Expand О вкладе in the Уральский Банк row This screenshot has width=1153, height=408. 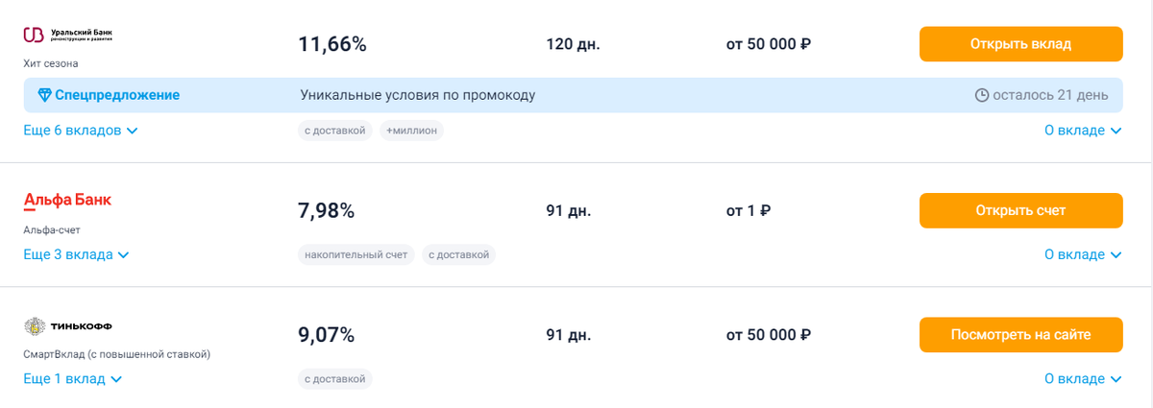click(x=1083, y=130)
